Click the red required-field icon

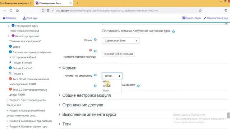(x=91, y=50)
